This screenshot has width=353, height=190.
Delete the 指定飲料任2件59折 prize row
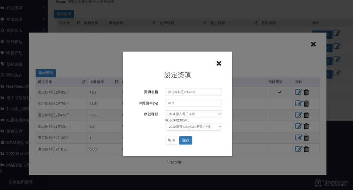[306, 126]
